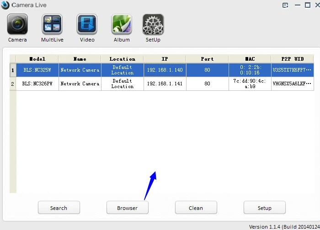Open the SetUp gears icon
The height and width of the screenshot is (230, 320).
point(153,24)
